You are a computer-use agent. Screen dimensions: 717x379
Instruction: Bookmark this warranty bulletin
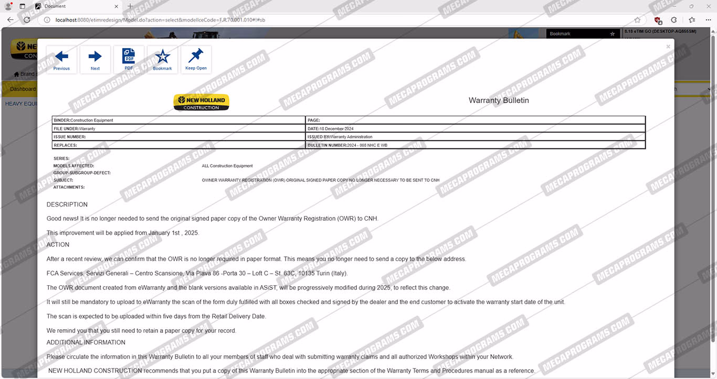(x=162, y=60)
